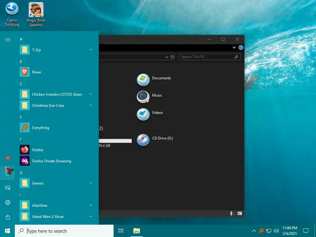Open Task View on the taskbar
The image size is (316, 237).
point(121,231)
